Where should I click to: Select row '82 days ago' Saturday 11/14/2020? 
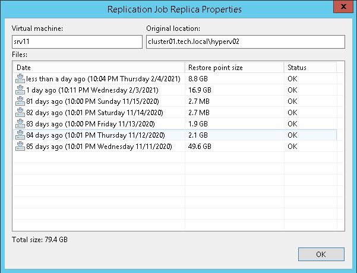[175, 112]
